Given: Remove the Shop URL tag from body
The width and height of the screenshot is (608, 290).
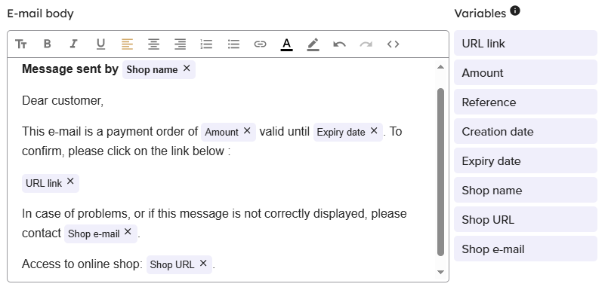Looking at the screenshot, I should (x=203, y=263).
